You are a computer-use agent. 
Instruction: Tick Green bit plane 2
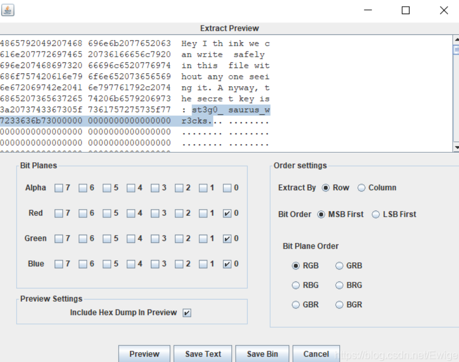179,239
